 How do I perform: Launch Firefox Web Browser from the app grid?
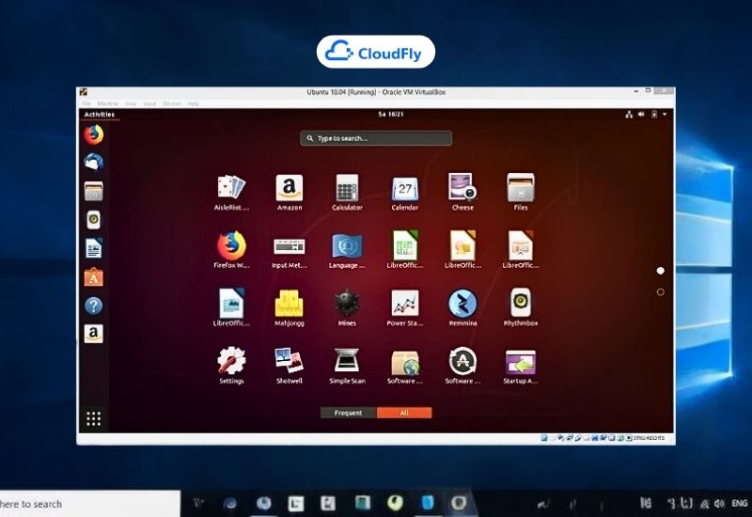click(x=231, y=250)
